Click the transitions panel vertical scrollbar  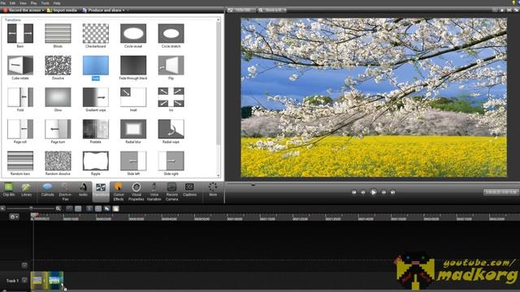pyautogui.click(x=219, y=97)
